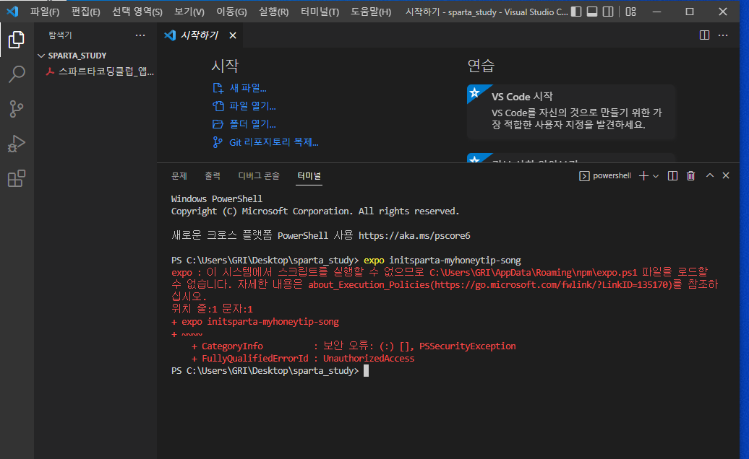Open the Search view in activity bar
The image size is (749, 459).
click(17, 74)
